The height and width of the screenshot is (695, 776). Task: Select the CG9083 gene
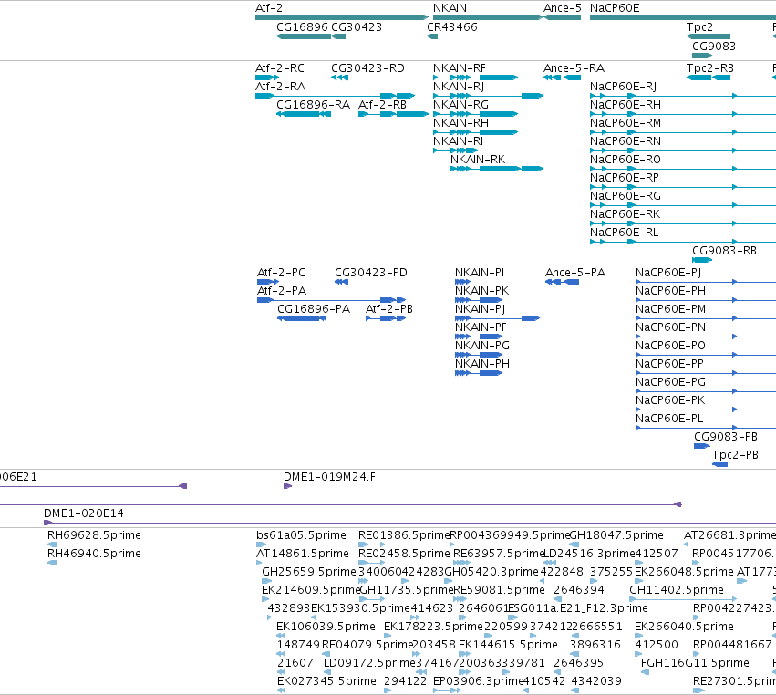702,56
